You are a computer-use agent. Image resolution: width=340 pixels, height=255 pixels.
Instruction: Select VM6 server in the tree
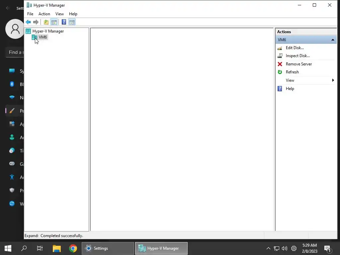tap(43, 37)
